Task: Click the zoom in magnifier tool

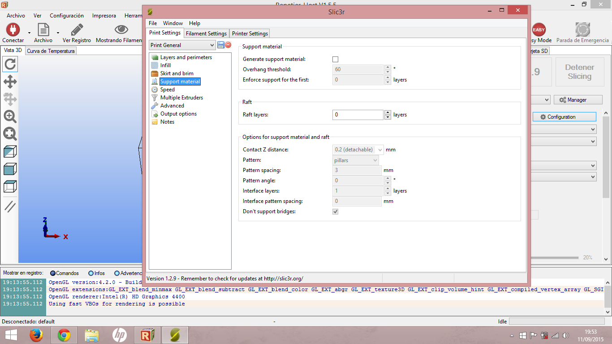Action: (10, 116)
